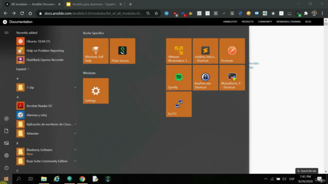Open the PuTTY tile
The width and height of the screenshot is (328, 184).
click(x=179, y=104)
